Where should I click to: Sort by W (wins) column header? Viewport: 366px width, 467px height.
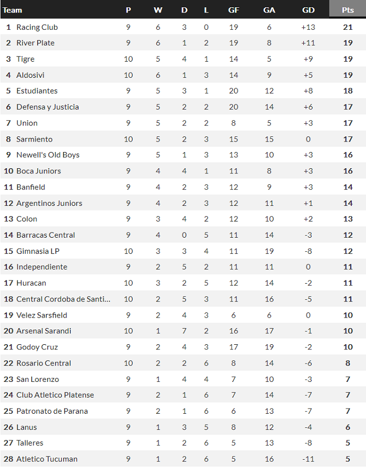158,10
